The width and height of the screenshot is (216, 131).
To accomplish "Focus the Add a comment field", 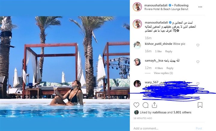I will (x=164, y=128).
